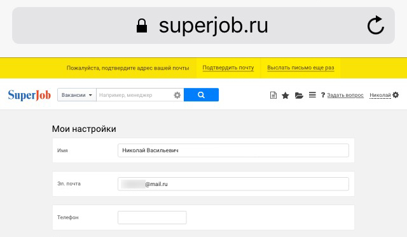Click the Эл. почта email field
The image size is (407, 237).
click(233, 184)
